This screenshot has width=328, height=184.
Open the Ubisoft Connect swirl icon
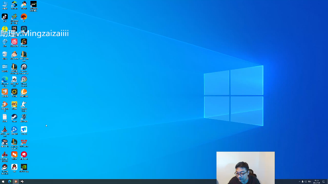pyautogui.click(x=24, y=81)
